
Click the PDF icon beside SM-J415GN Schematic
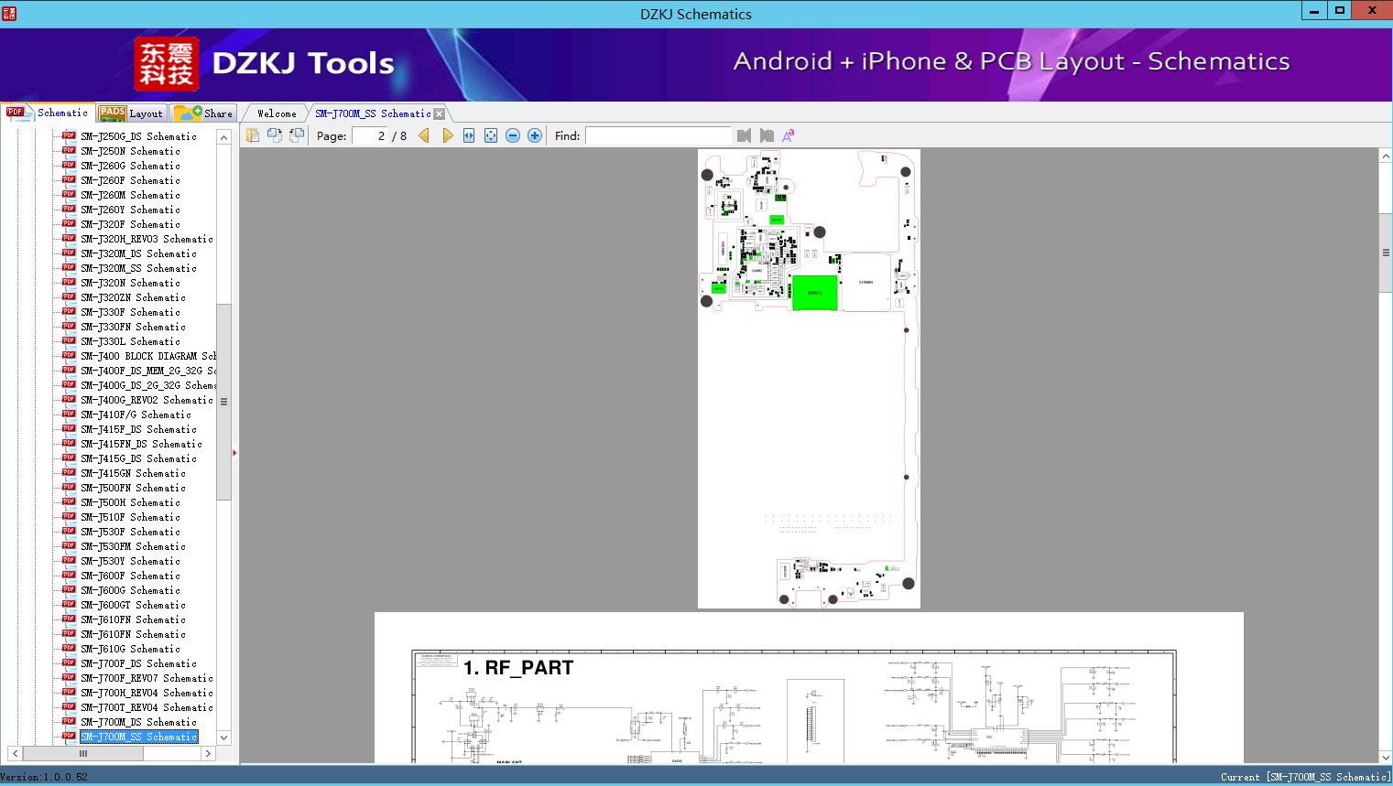[x=69, y=472]
